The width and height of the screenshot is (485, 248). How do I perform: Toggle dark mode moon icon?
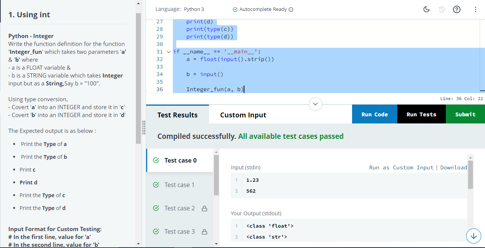tap(427, 9)
